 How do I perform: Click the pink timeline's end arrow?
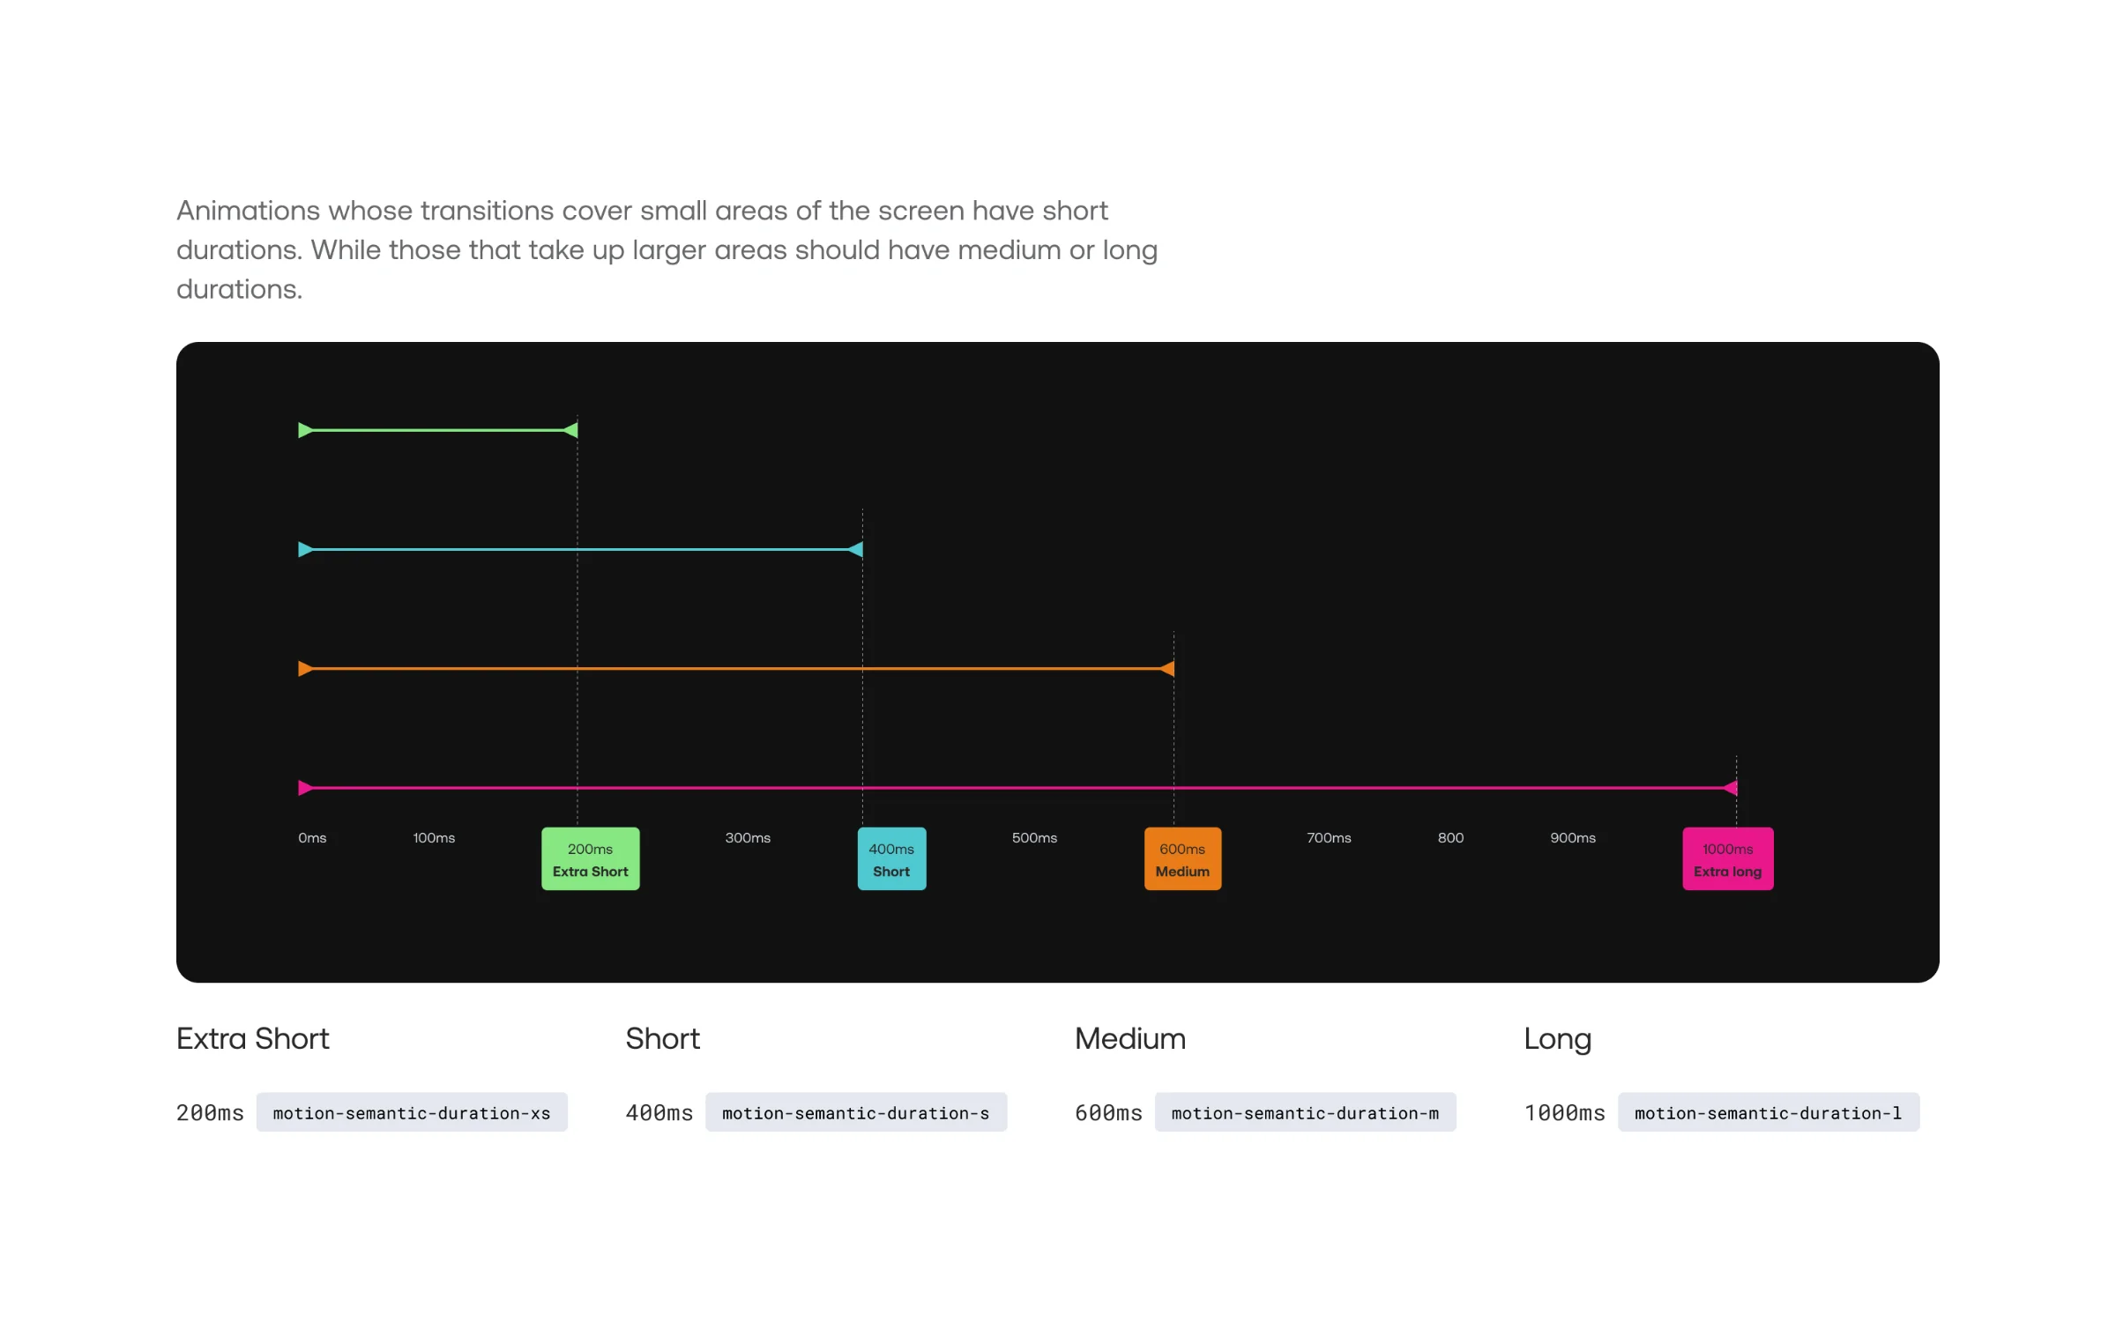pos(1730,787)
